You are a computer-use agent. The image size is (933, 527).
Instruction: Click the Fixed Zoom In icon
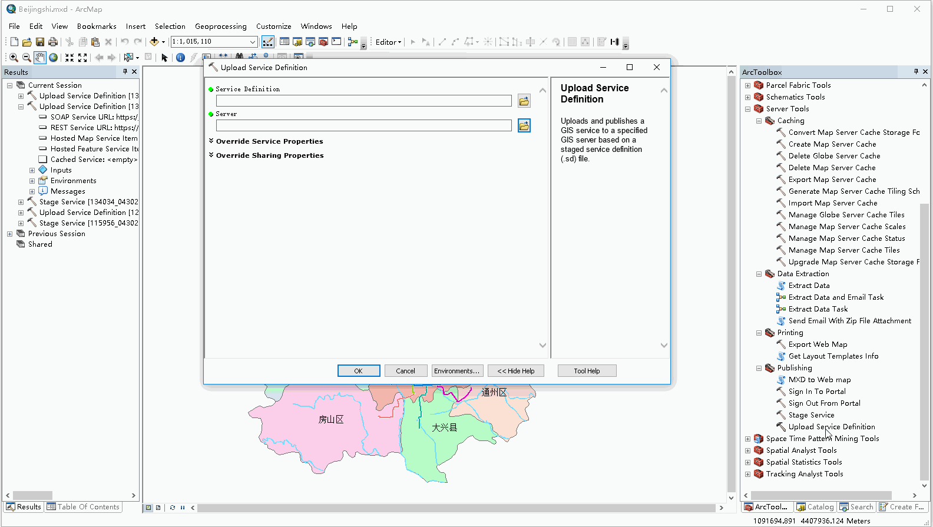pyautogui.click(x=70, y=57)
